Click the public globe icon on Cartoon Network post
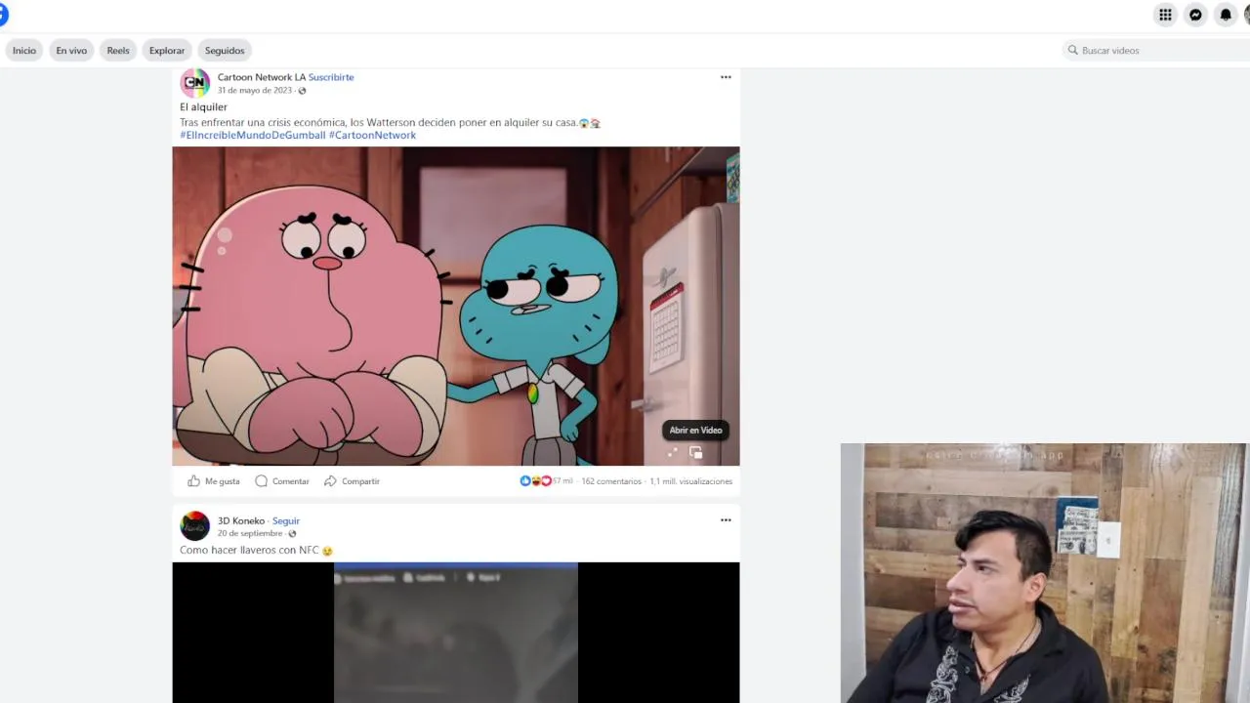This screenshot has width=1250, height=703. point(302,91)
